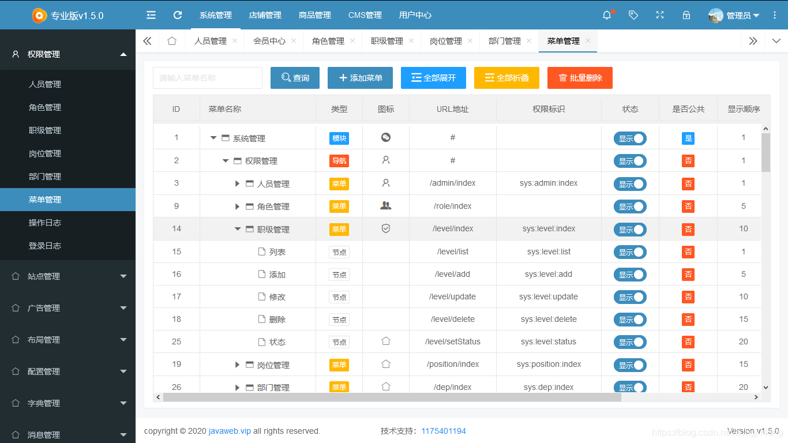Toggle 显示 switch for 角色管理 row
The image size is (788, 443).
click(630, 207)
